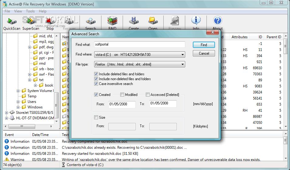The width and height of the screenshot is (290, 170).
Task: Start a QuickScan from the toolbar
Action: click(12, 23)
